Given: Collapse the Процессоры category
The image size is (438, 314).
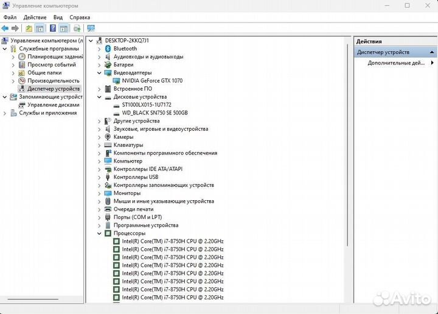Looking at the screenshot, I should (100, 234).
